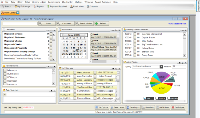Click the Payment Received dollar icon
The width and height of the screenshot is (200, 118).
48,6
